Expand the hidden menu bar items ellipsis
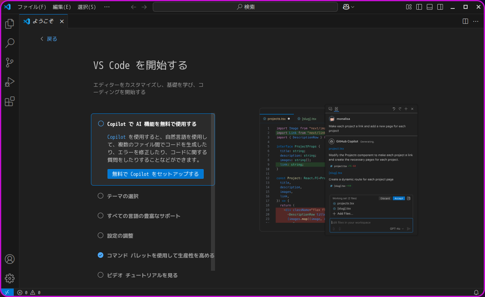485x297 pixels. coord(107,7)
